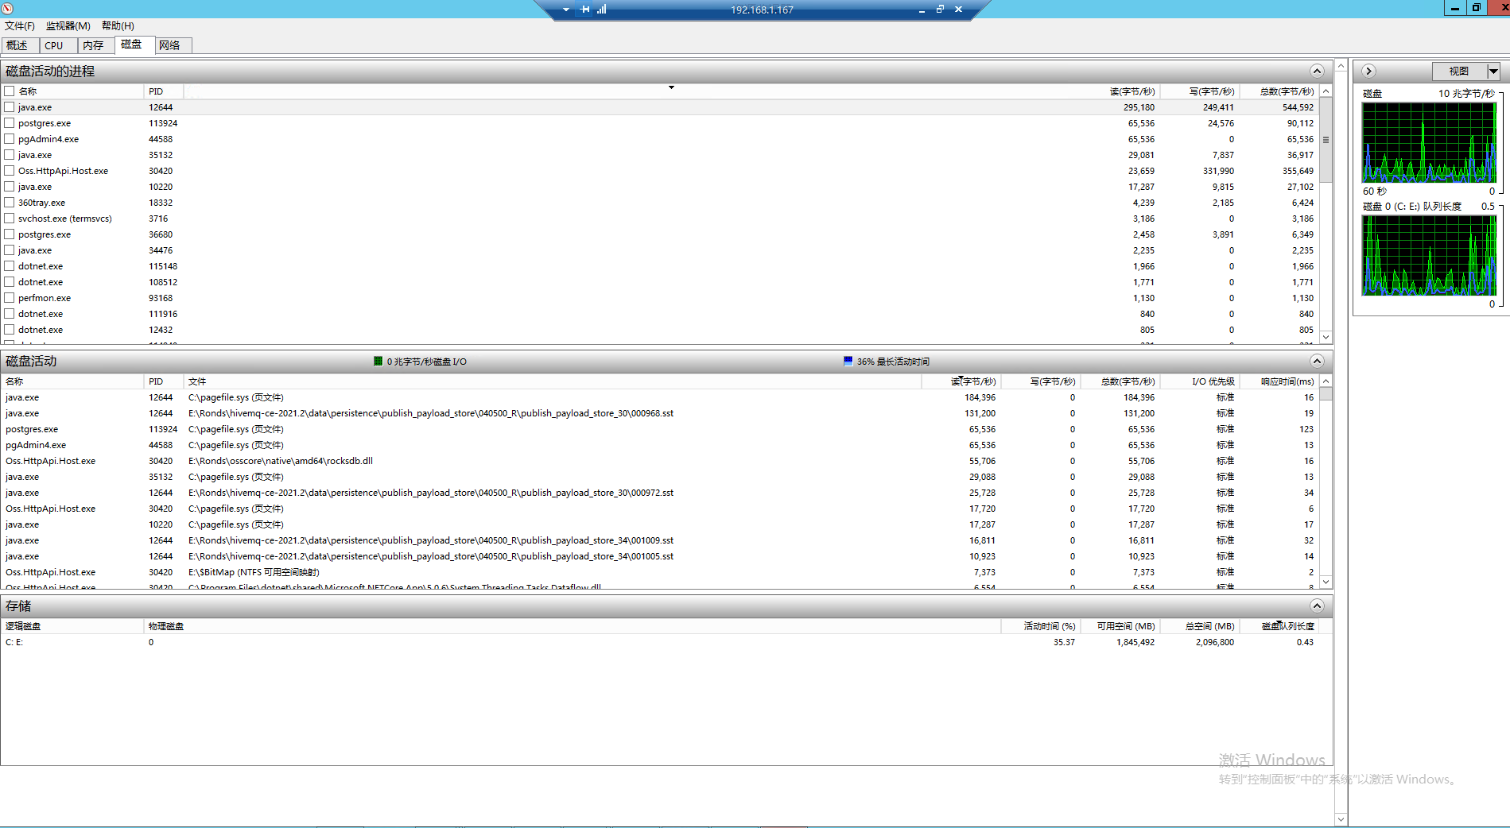Select the E:\$BitMap file row
Image resolution: width=1510 pixels, height=828 pixels.
click(x=660, y=572)
